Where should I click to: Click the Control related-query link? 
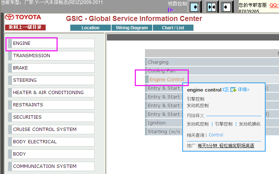216,135
